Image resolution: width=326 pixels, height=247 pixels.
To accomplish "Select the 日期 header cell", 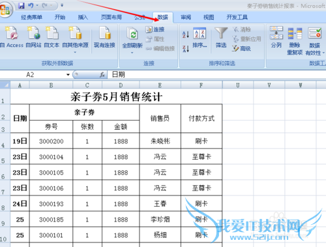I will coord(20,119).
